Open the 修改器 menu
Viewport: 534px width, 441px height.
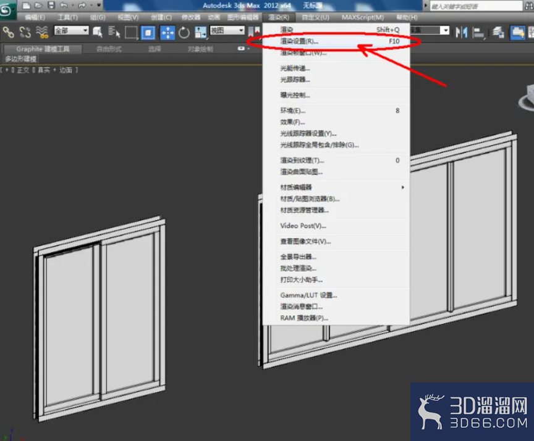click(191, 17)
